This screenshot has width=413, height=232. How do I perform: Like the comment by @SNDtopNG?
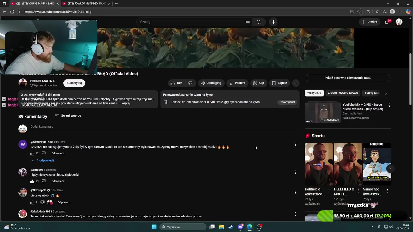(32, 202)
